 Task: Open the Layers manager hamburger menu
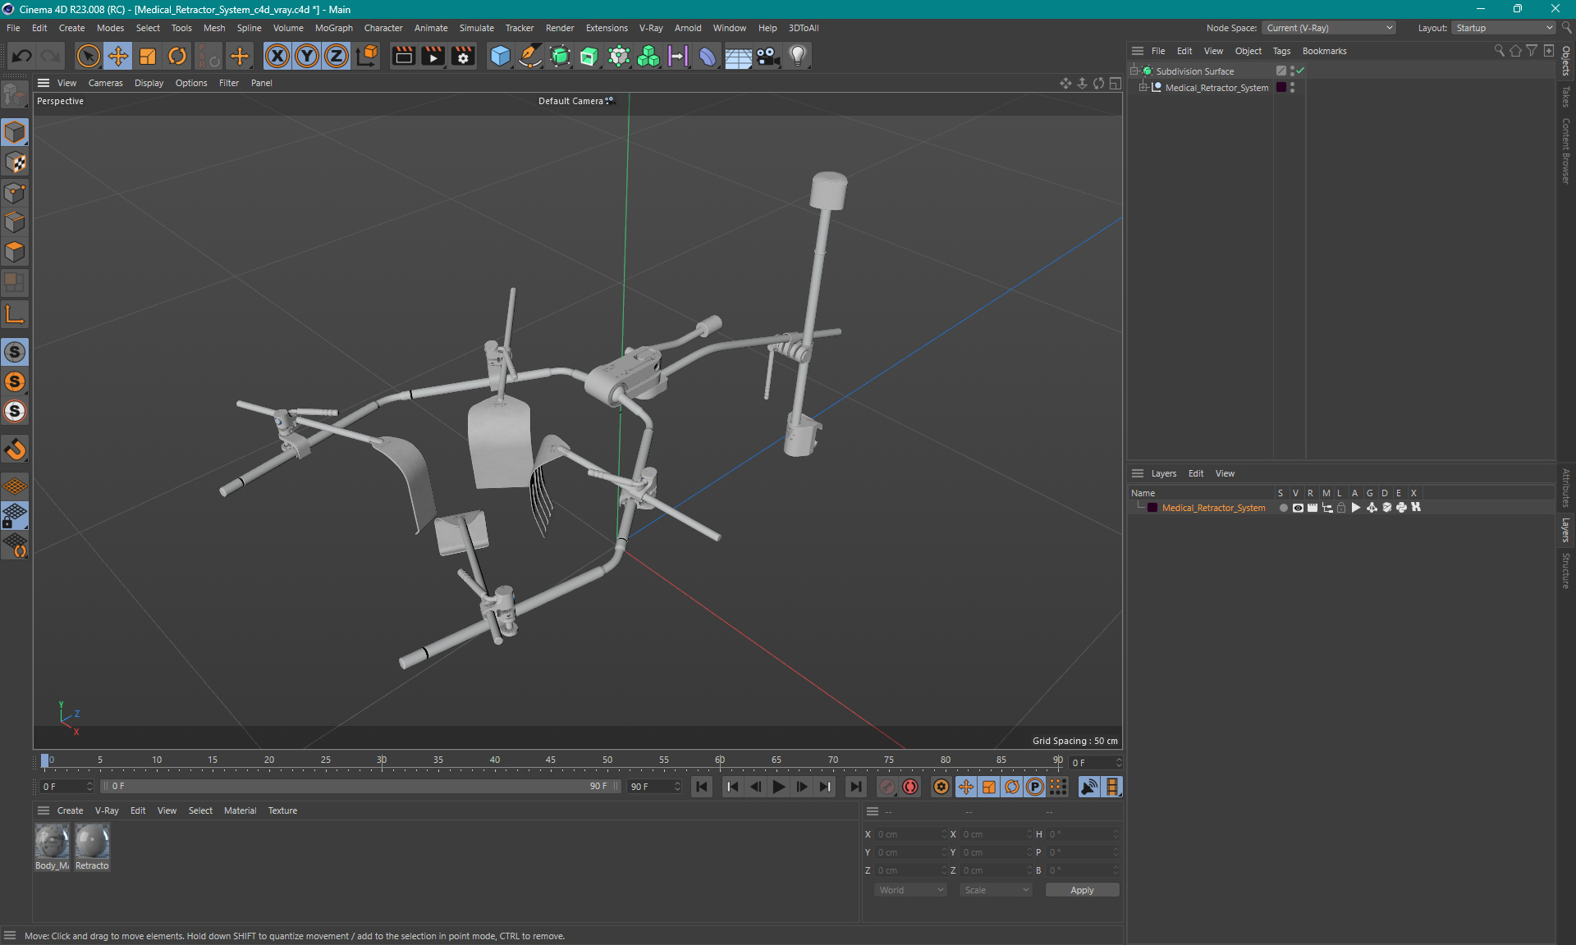pos(1138,473)
